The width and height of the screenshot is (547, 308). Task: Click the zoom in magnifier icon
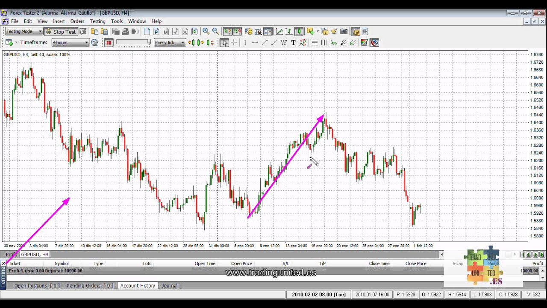point(206,31)
